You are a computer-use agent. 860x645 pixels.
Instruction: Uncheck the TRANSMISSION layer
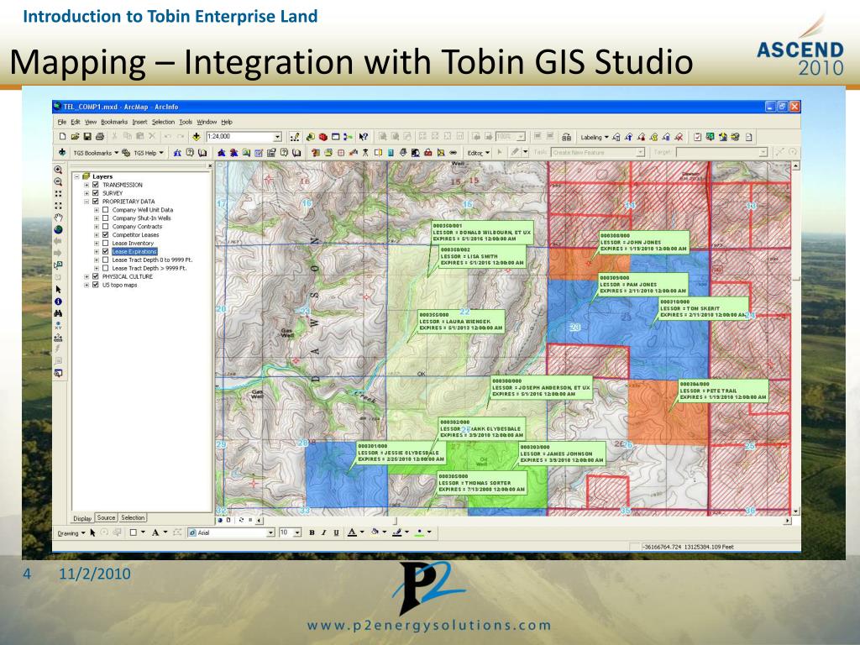[96, 185]
